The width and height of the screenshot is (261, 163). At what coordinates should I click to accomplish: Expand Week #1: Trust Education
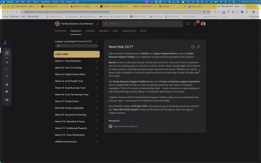coord(76,61)
